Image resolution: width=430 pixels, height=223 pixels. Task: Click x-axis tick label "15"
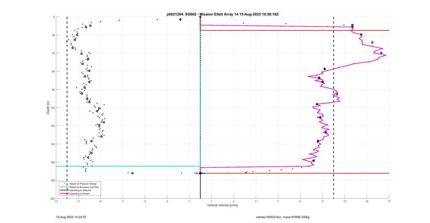point(367,201)
